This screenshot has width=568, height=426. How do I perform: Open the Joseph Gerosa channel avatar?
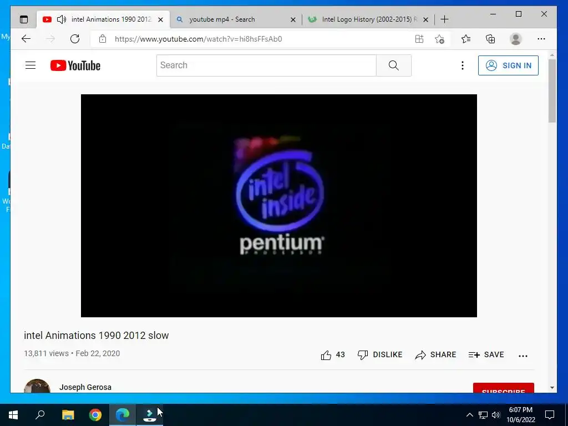(37, 386)
